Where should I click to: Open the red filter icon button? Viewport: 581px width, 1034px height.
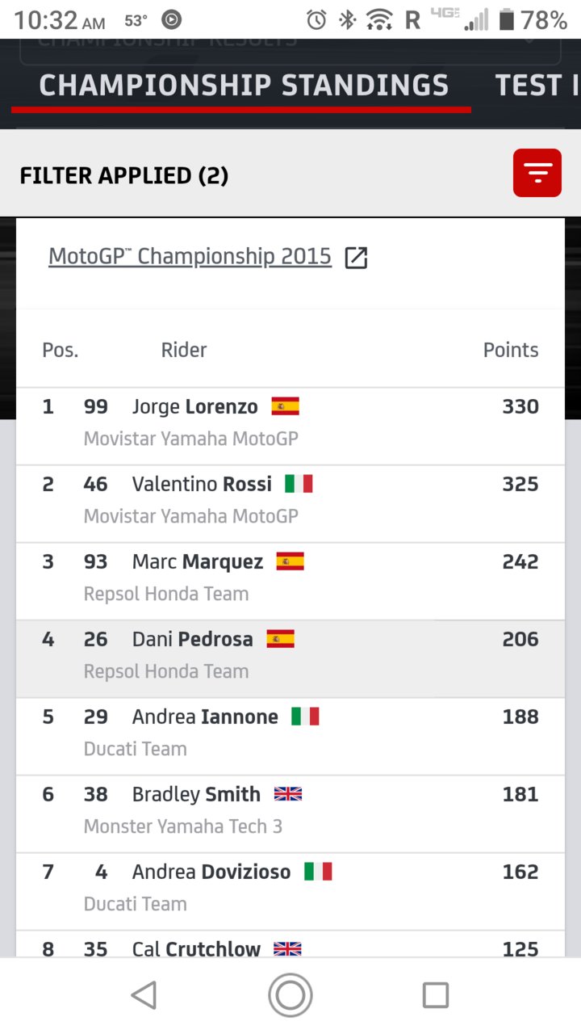[537, 173]
